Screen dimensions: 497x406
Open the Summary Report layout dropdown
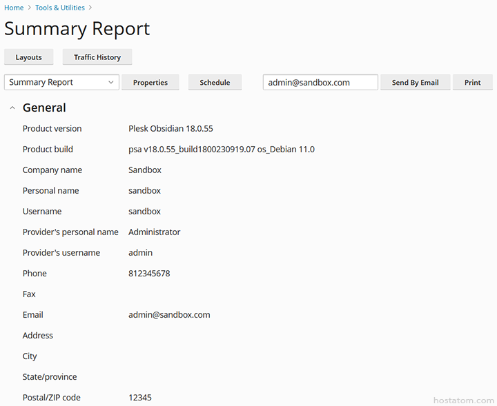(61, 82)
